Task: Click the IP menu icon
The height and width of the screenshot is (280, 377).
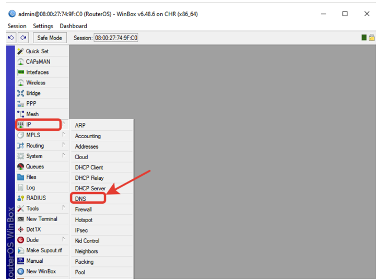Action: point(21,125)
